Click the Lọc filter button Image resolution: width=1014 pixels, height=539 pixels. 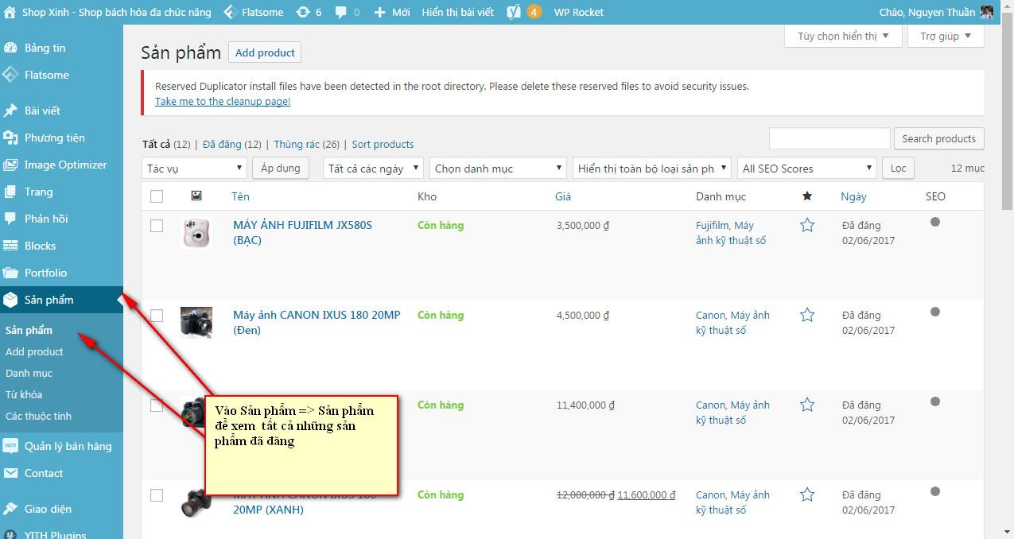coord(898,169)
